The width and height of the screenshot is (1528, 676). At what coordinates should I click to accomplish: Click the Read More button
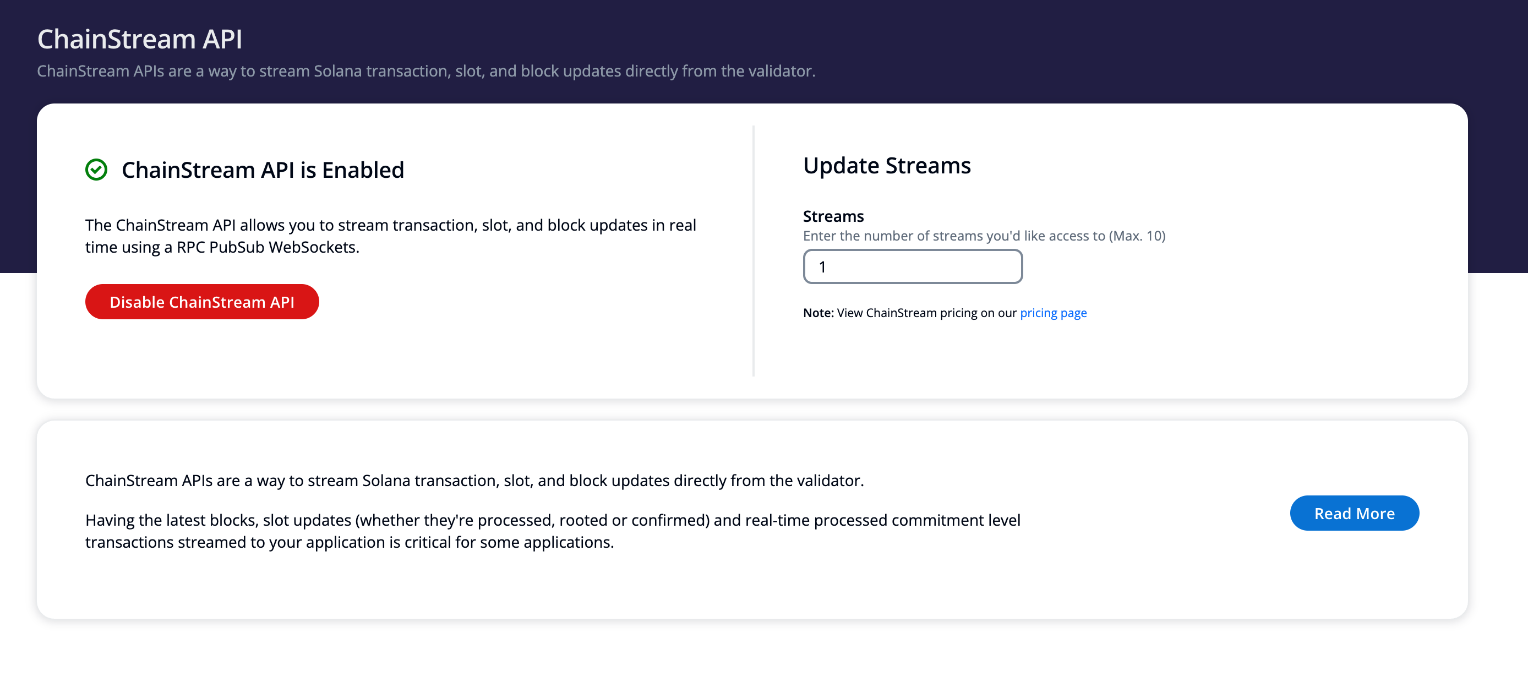(1354, 513)
